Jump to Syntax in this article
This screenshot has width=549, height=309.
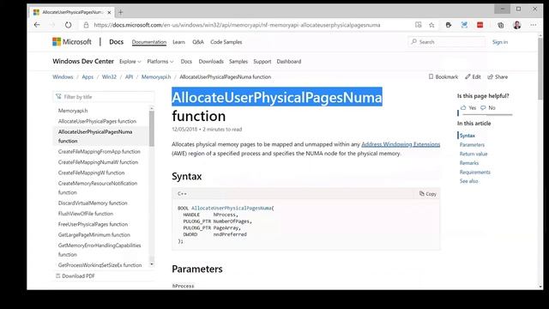click(x=468, y=136)
